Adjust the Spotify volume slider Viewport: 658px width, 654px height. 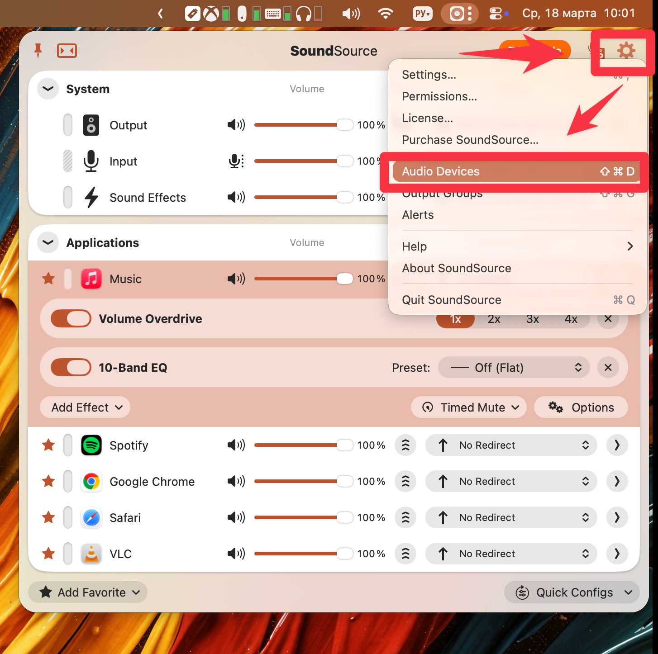(304, 445)
